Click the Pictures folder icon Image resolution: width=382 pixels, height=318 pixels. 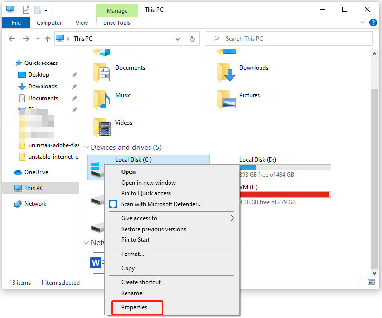(227, 99)
